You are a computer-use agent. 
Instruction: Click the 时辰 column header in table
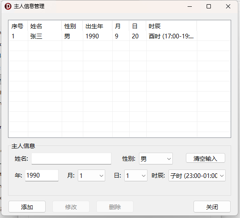click(172, 26)
